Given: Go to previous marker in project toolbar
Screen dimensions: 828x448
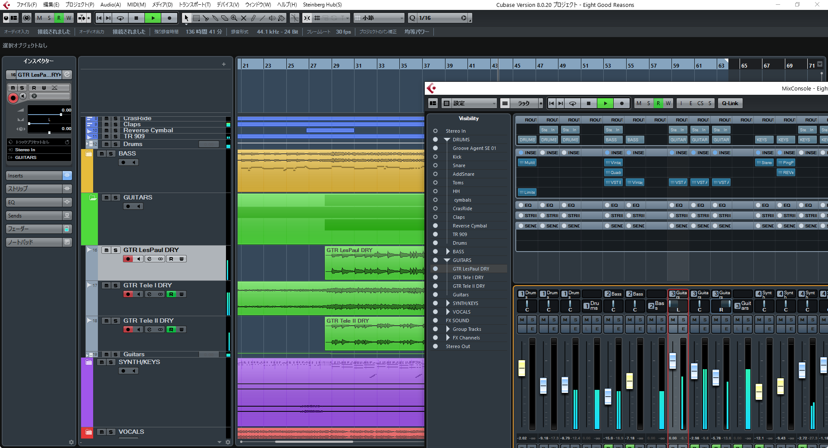Looking at the screenshot, I should (99, 18).
